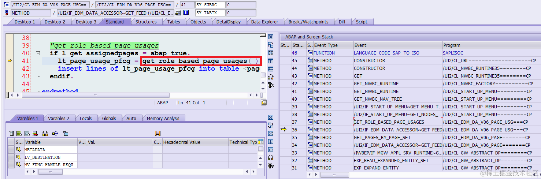Open the Script tab
541x179 pixels.
point(362,22)
